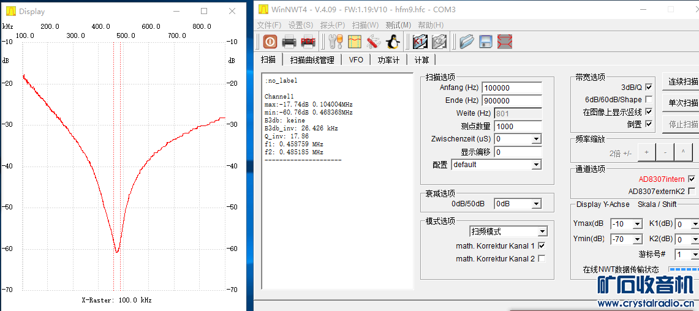Click the Q_inv: 17.86 result line

pos(287,137)
